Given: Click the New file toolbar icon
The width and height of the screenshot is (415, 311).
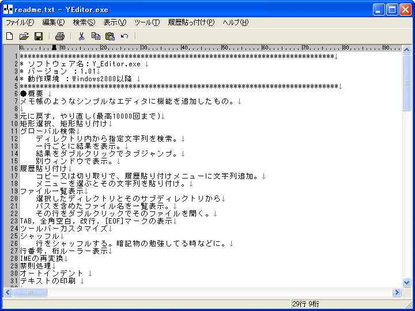Looking at the screenshot, I should [10, 36].
